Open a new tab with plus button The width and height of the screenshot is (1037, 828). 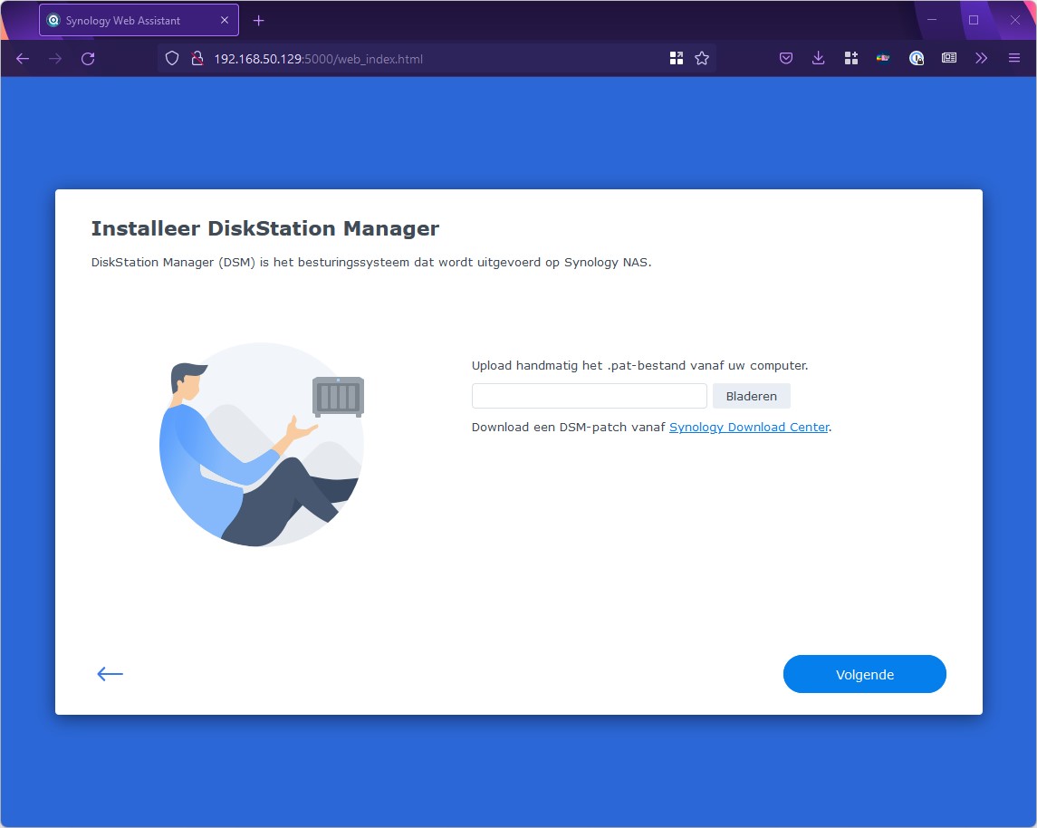[259, 21]
